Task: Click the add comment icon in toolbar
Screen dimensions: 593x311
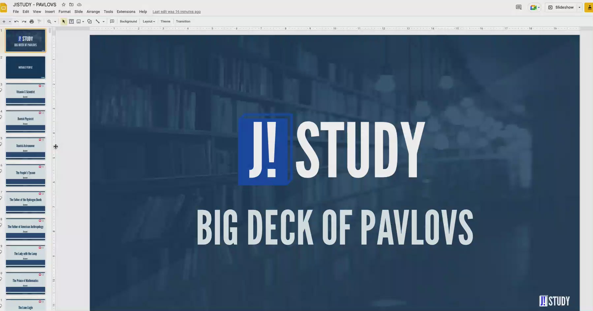Action: click(112, 21)
